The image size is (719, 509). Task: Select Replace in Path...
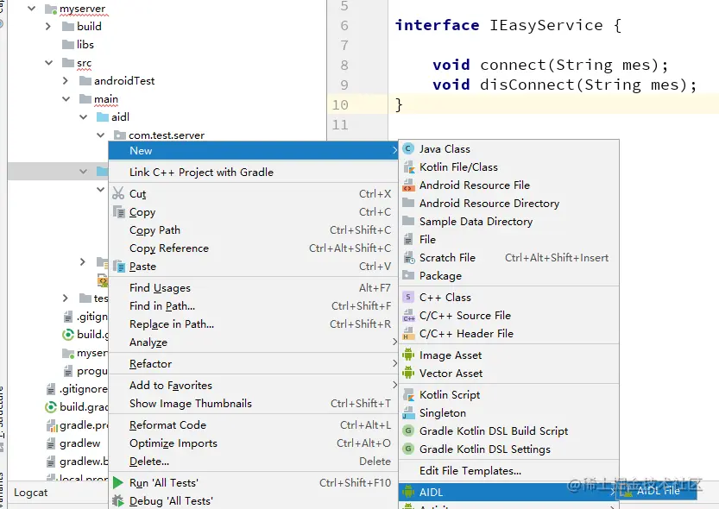point(253,324)
